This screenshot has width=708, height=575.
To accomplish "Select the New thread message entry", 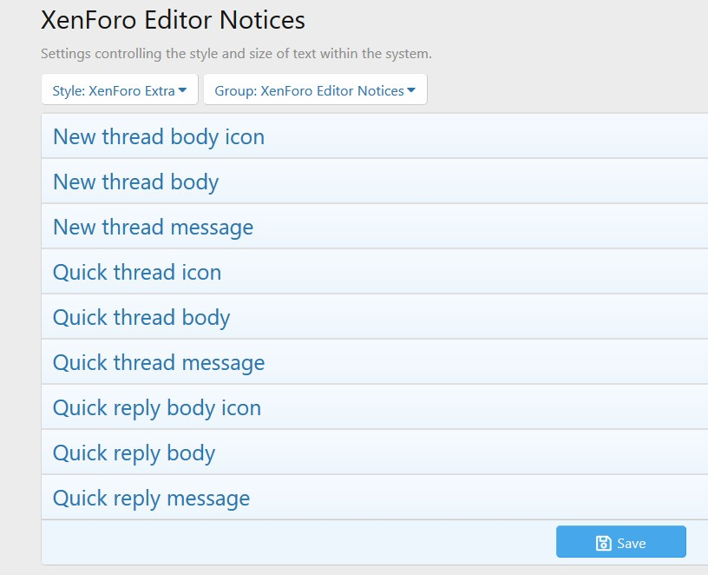I will point(154,228).
